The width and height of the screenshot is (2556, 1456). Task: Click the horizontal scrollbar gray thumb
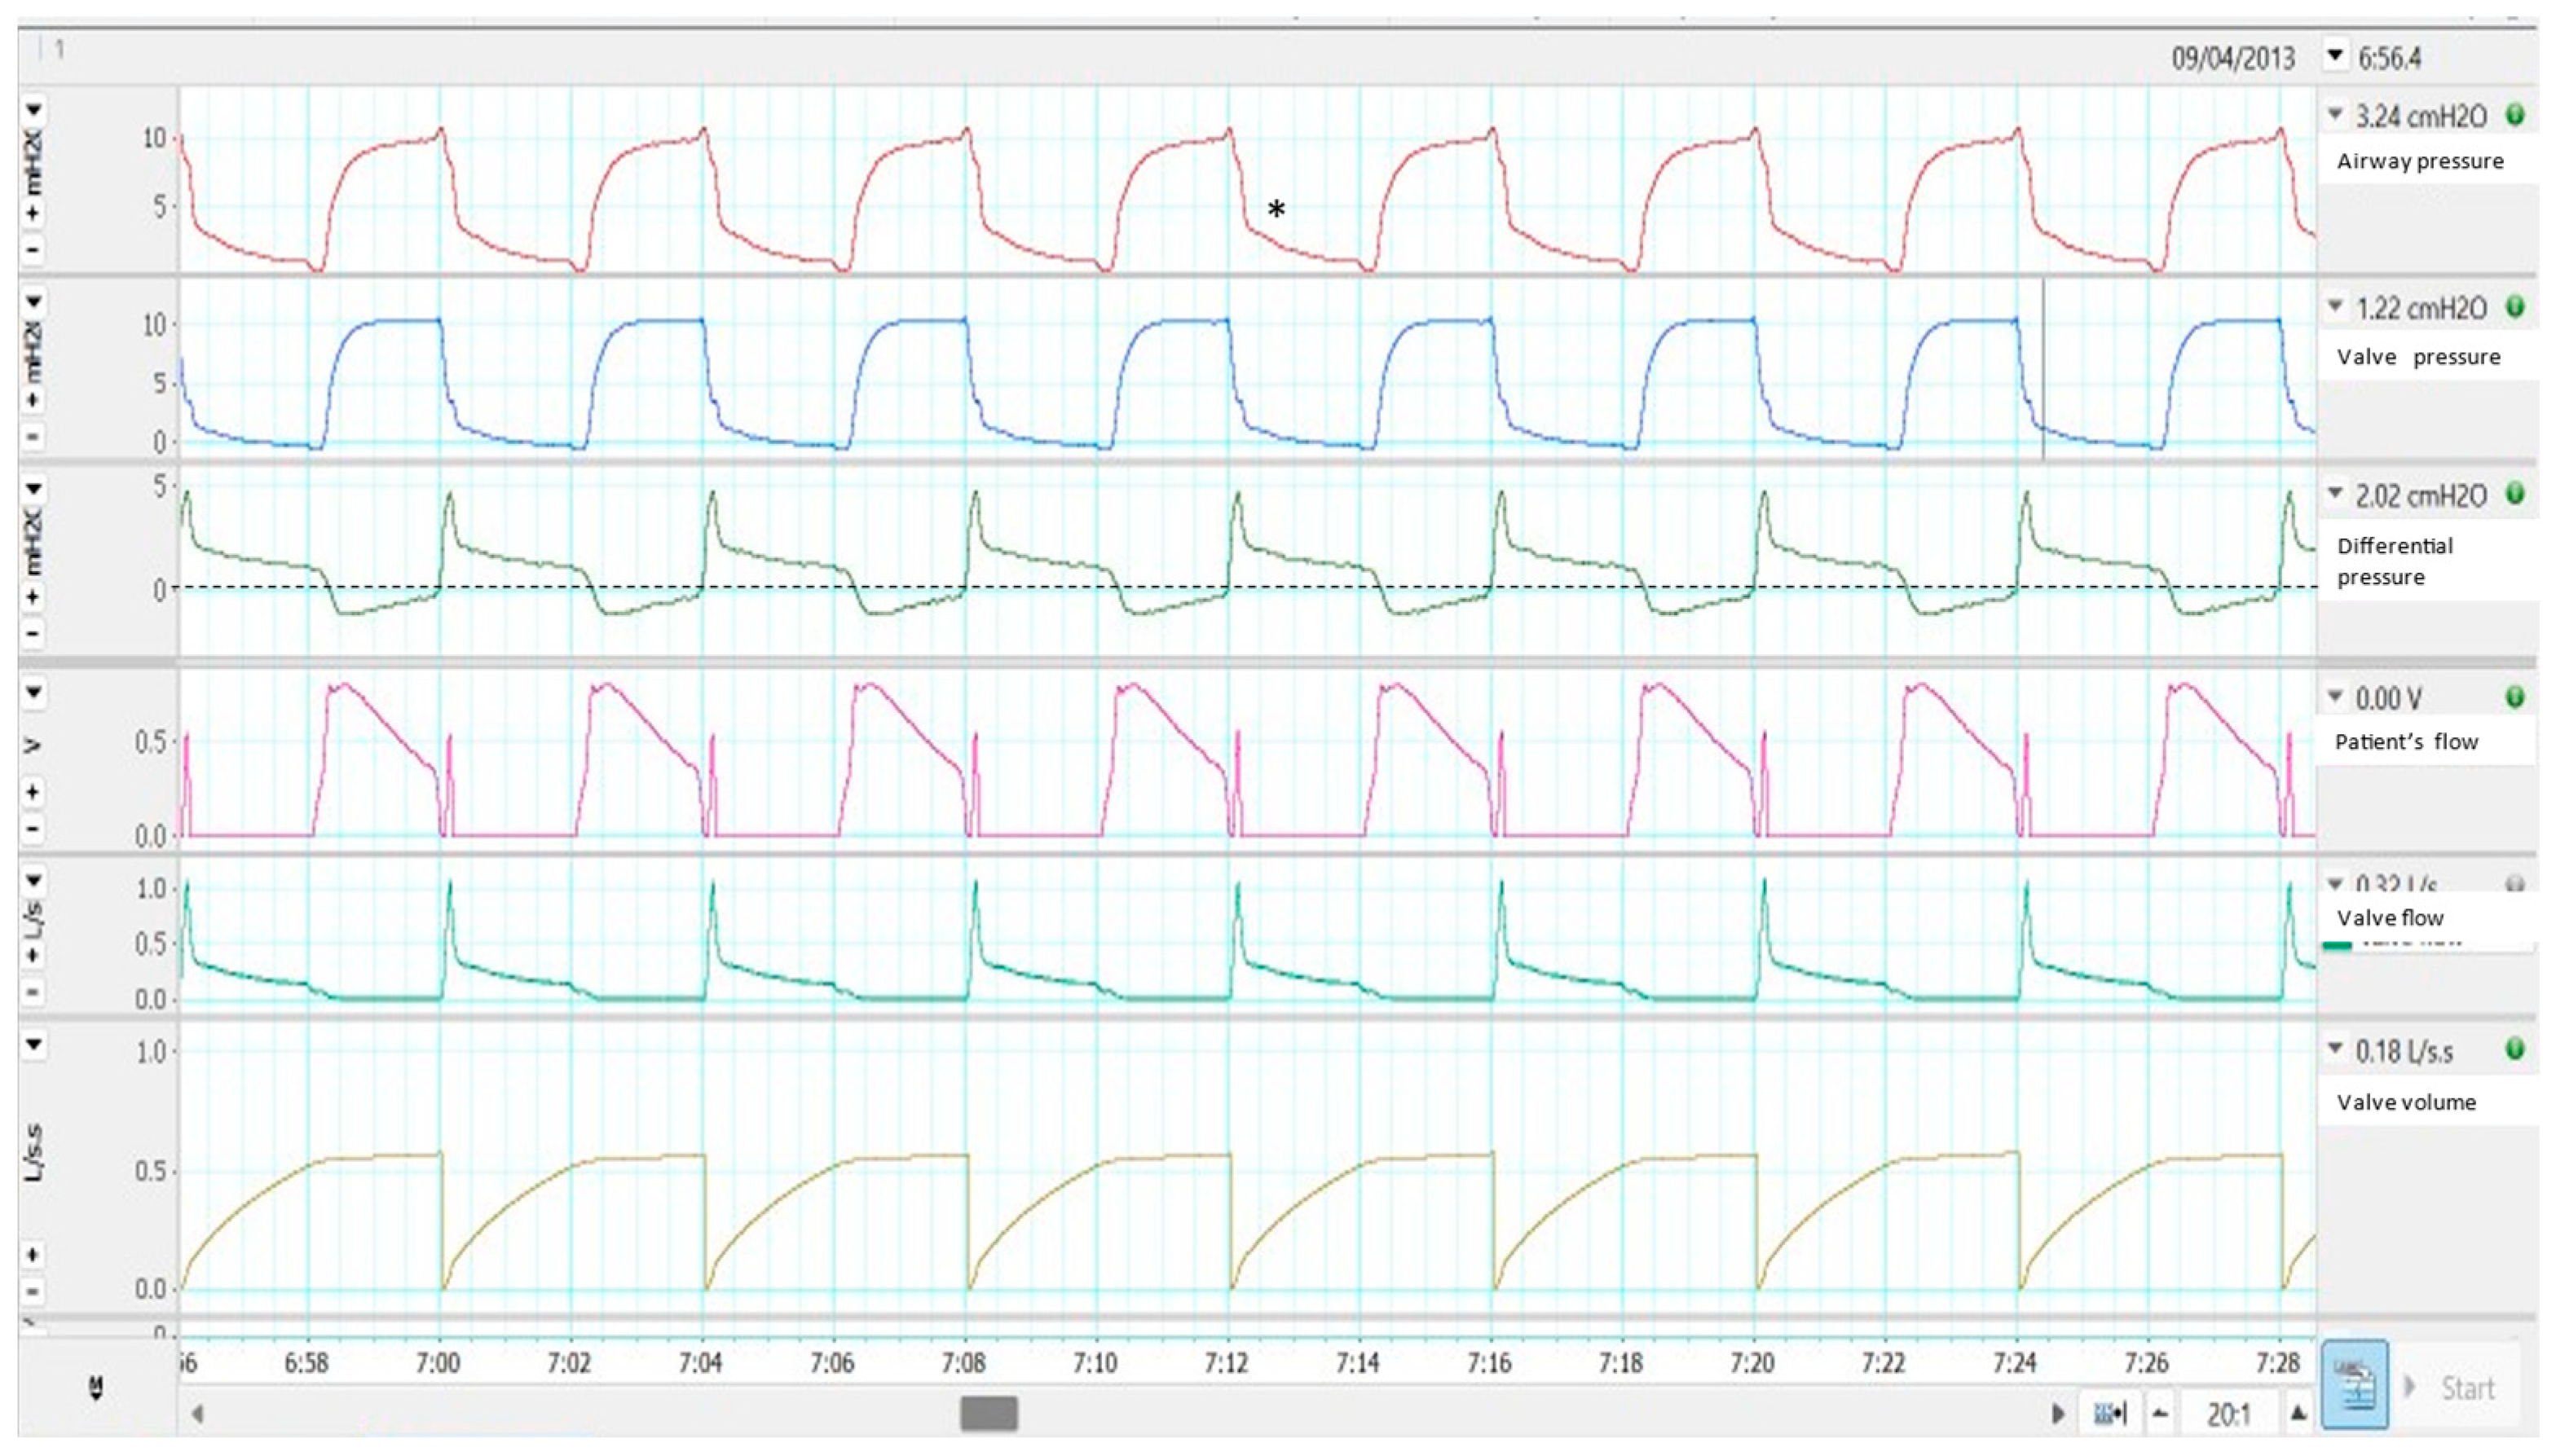point(988,1413)
